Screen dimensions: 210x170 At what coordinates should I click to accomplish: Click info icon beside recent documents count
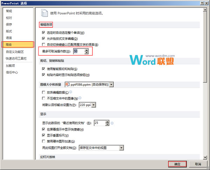(x=112, y=123)
